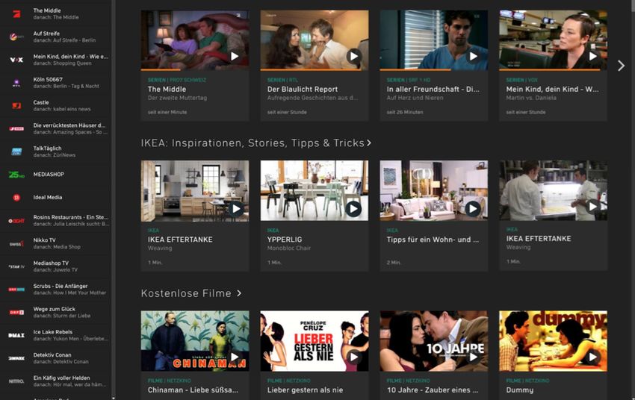Open the YPPERLIG card title

[x=285, y=240]
